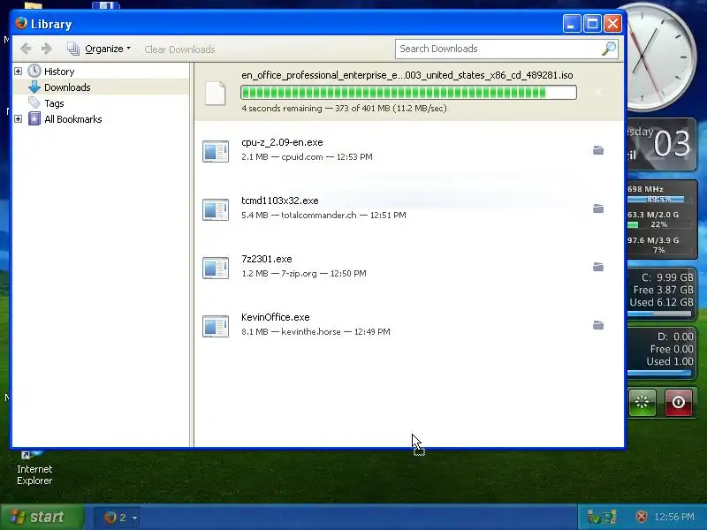Open containing folder for 7z2301.exe
The height and width of the screenshot is (530, 707).
(598, 267)
